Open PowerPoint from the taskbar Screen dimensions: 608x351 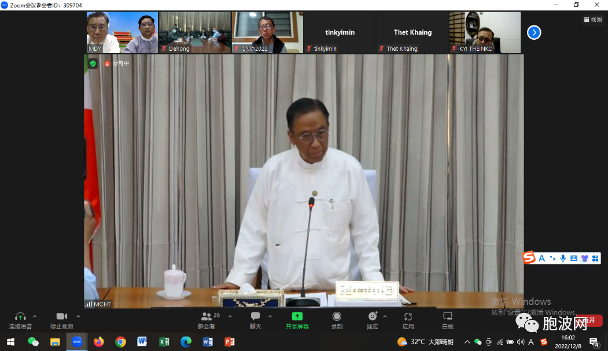(x=230, y=342)
